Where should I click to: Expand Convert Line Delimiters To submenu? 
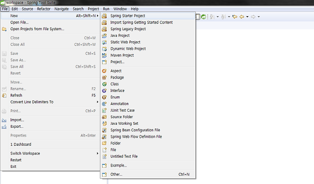coord(50,102)
